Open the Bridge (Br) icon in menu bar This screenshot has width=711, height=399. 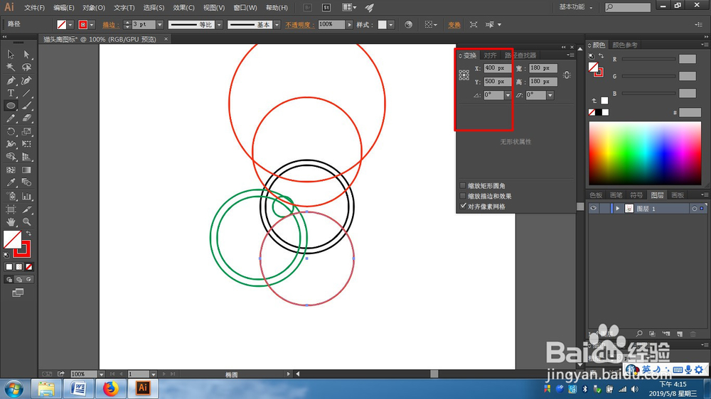307,7
